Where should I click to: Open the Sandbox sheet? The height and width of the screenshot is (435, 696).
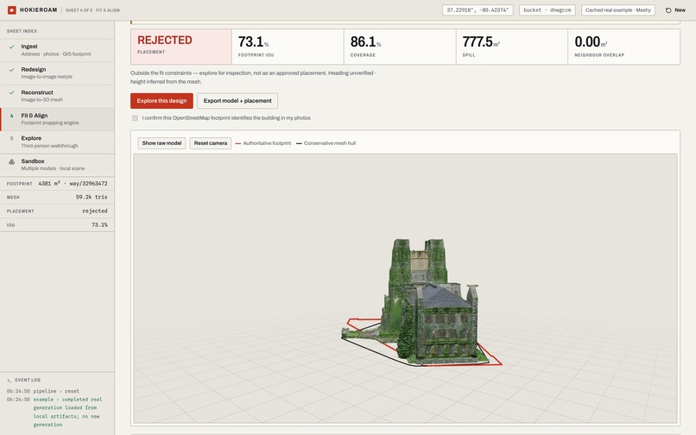57,165
